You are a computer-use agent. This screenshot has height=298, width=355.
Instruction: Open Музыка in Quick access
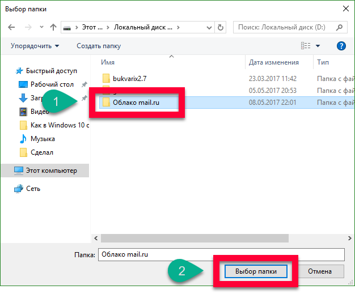click(43, 139)
